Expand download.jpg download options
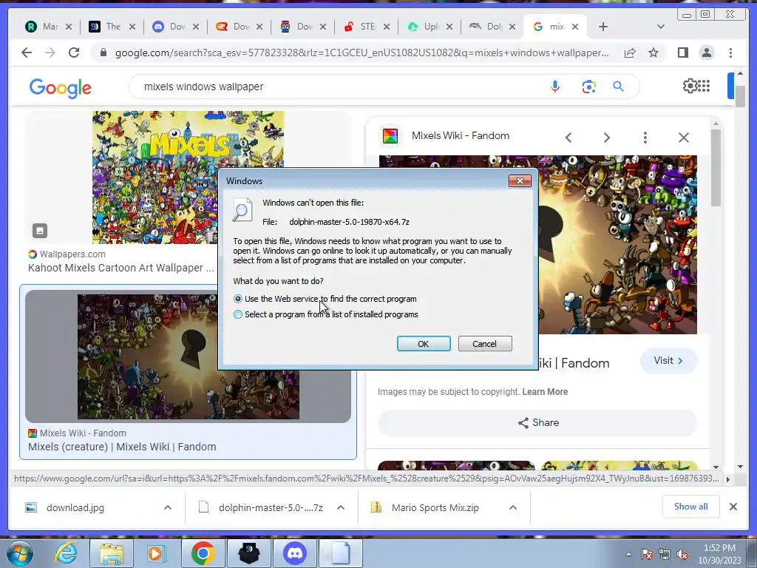Screen dimensions: 757x568 point(168,507)
